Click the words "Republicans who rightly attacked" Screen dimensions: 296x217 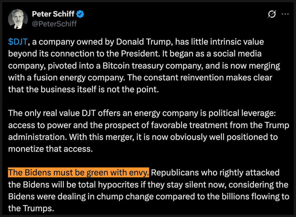[x=215, y=173]
